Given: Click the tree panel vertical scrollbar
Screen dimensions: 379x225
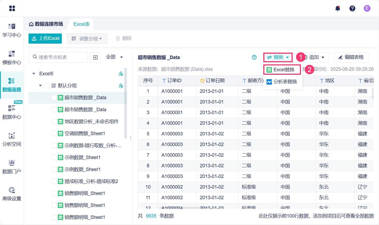Looking at the screenshot, I should click(126, 103).
